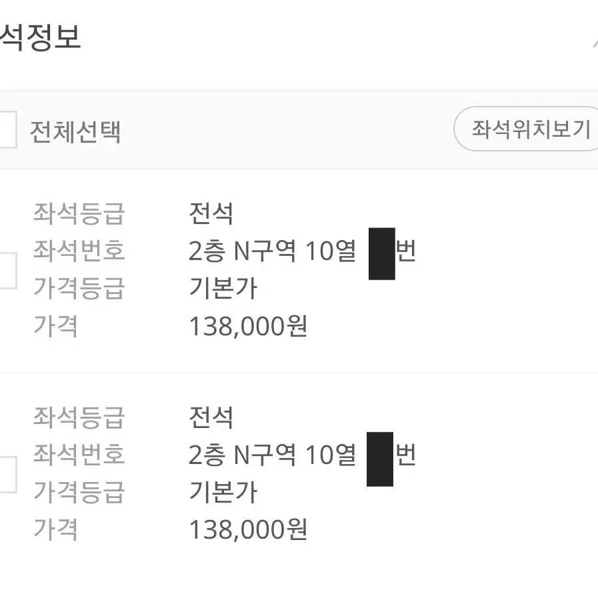Click the second entry's 좌석번호 label
The width and height of the screenshot is (598, 598).
pyautogui.click(x=79, y=454)
